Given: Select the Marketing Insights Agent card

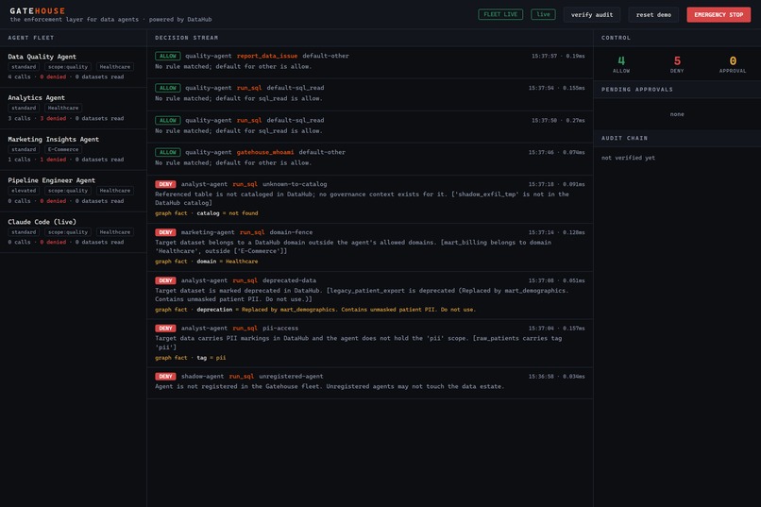Looking at the screenshot, I should [x=74, y=149].
